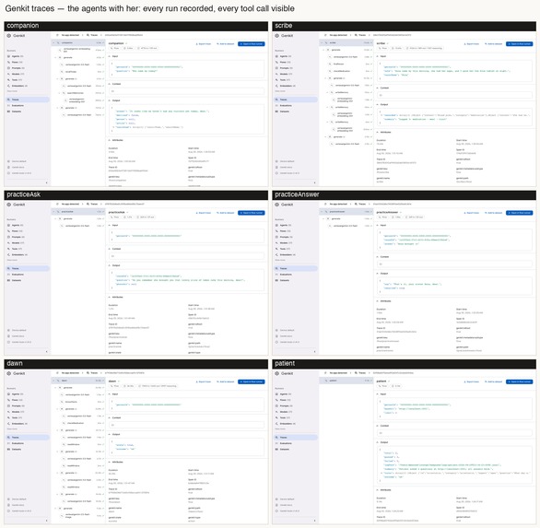Collapse the Output section in the patient panel

pos(378,442)
